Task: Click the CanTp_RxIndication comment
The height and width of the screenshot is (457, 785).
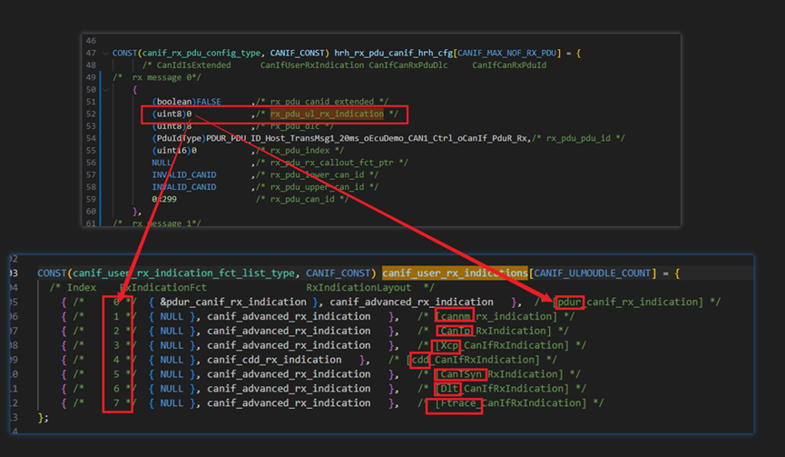Action: (491, 332)
